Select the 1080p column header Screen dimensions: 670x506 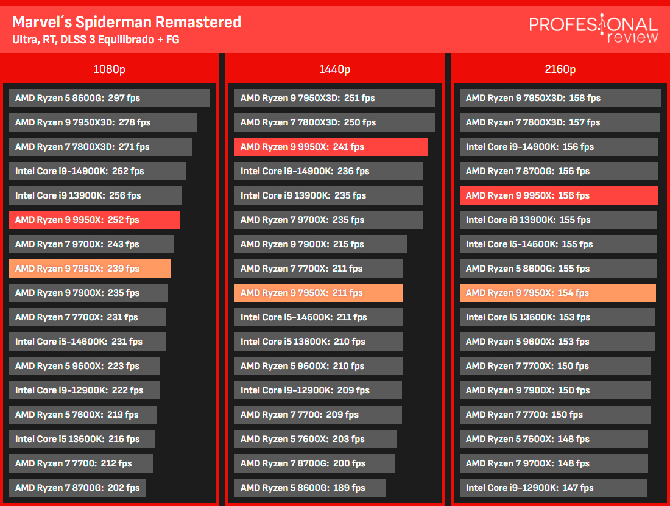coord(110,69)
